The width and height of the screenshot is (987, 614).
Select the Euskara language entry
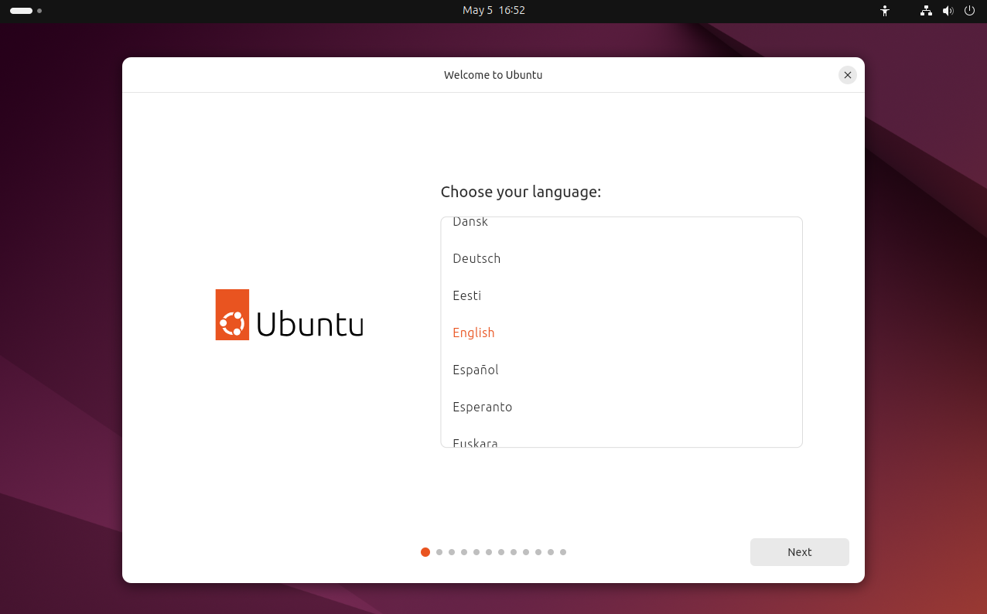click(475, 442)
